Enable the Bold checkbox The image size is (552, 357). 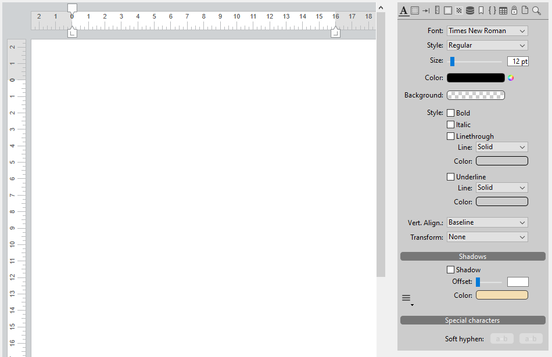450,113
